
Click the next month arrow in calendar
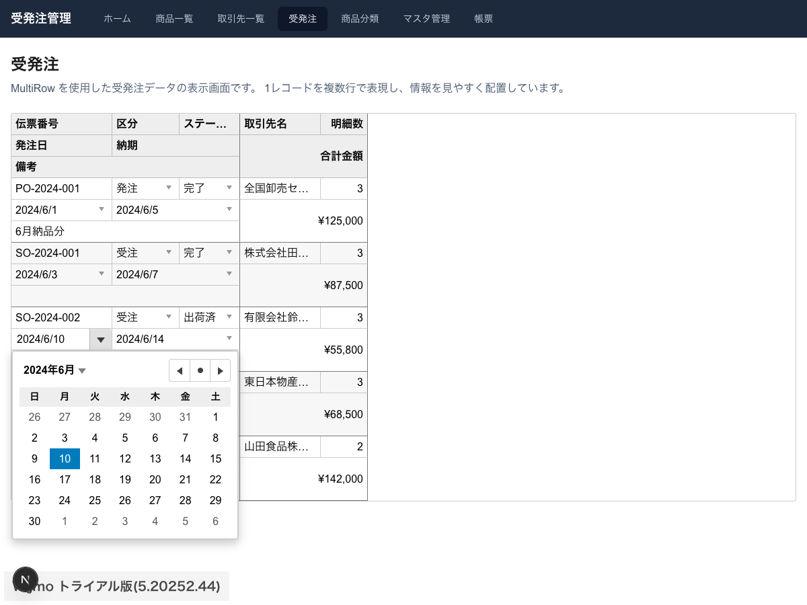220,370
